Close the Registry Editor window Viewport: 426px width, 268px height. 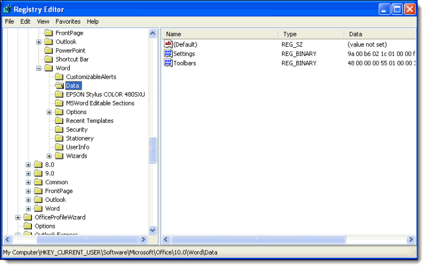409,9
